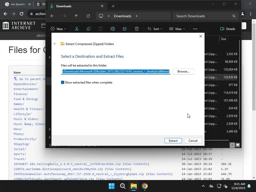Open the Go to parent directory link
Image resolution: width=256 pixels, height=192 pixels.
click(x=29, y=79)
